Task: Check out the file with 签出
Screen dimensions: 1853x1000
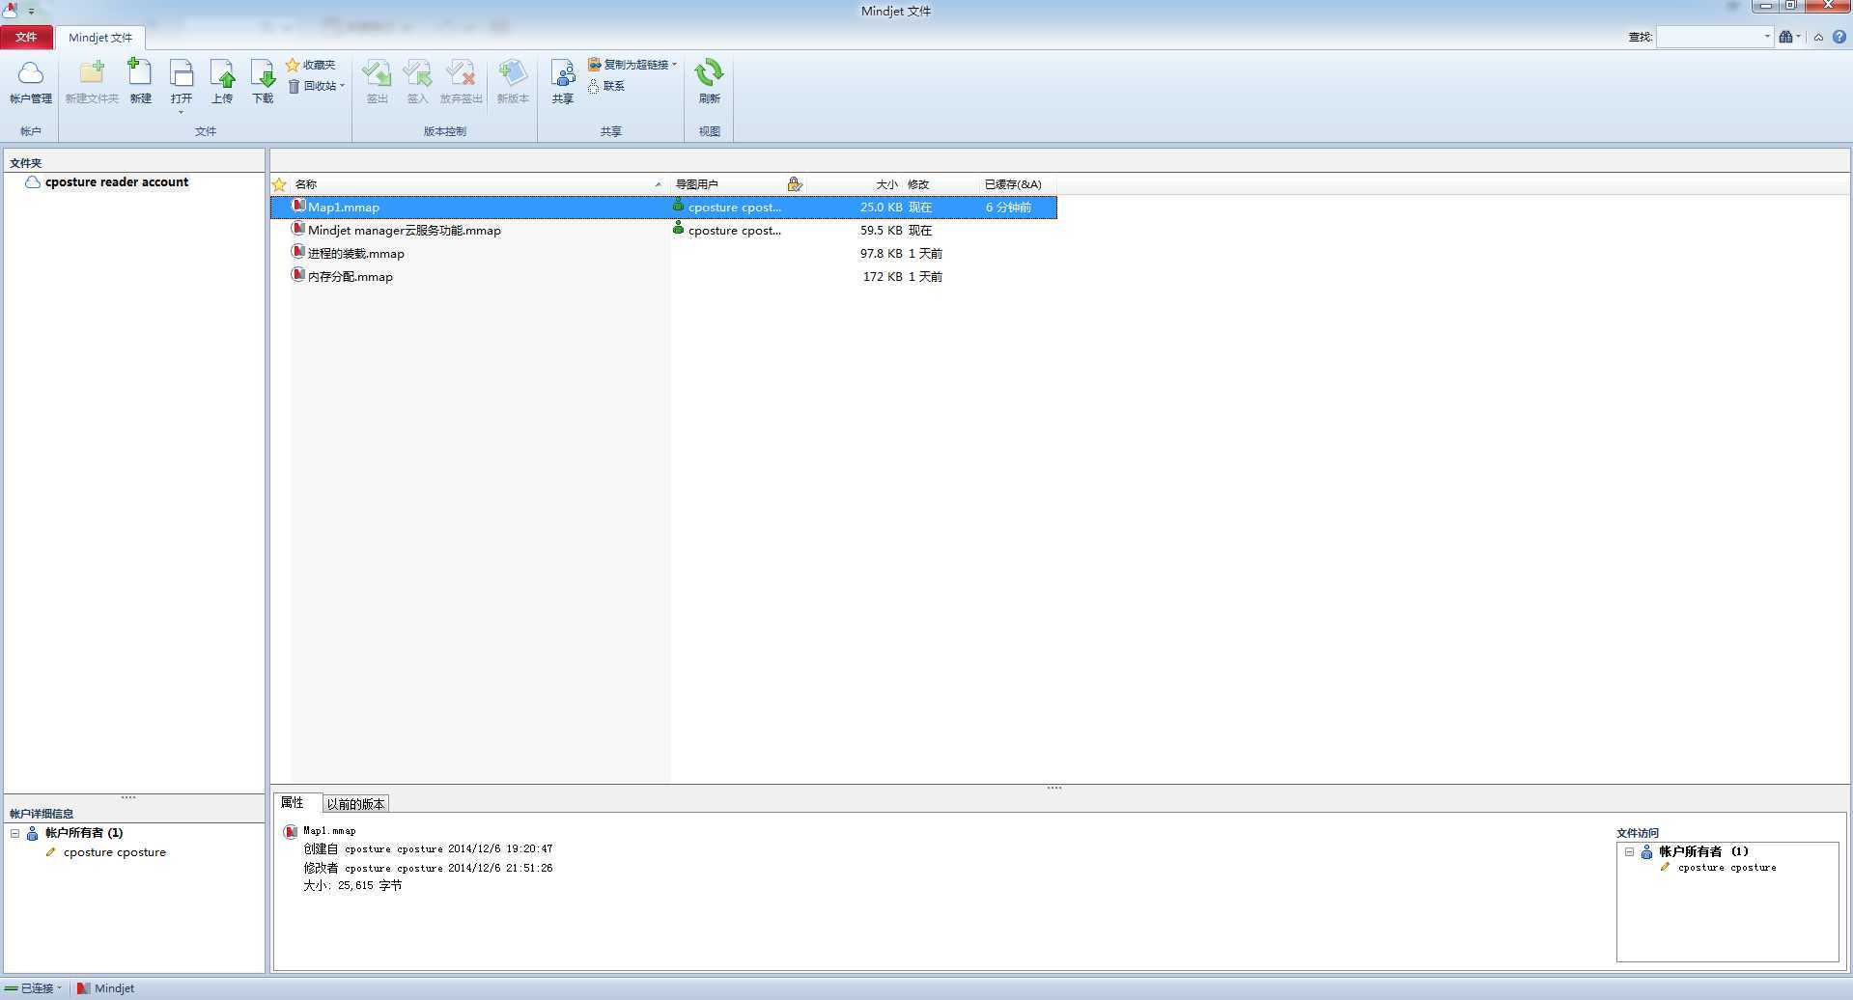Action: pyautogui.click(x=377, y=82)
